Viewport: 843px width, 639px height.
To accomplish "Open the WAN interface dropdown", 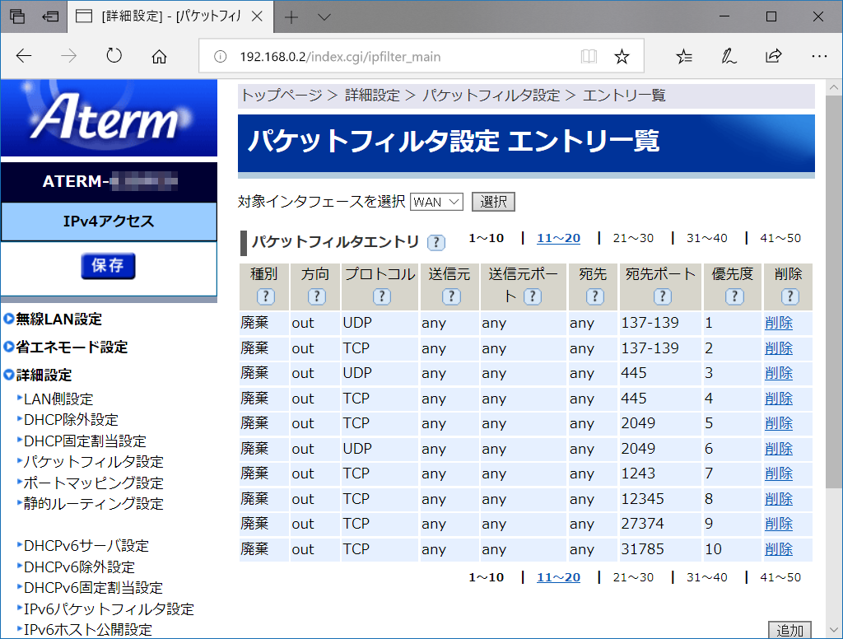I will pos(436,202).
